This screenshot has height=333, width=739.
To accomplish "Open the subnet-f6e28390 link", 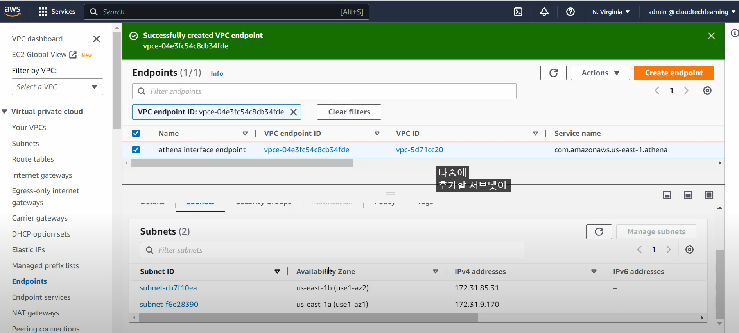I will coord(169,305).
